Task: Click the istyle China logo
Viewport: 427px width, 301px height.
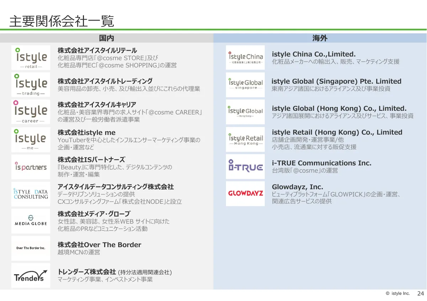Action: 246,58
